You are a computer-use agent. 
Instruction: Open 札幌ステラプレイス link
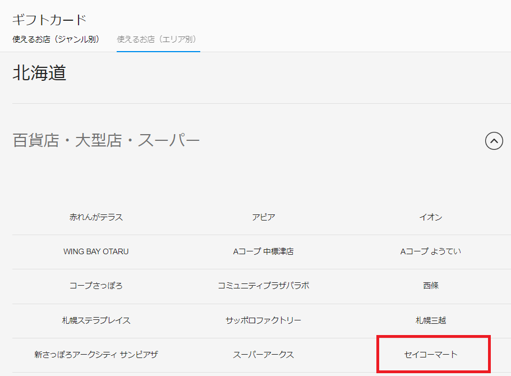(96, 320)
